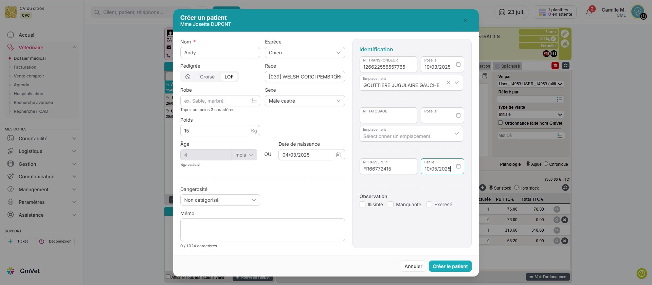Clear the jugular gutter emplacement selection
Image resolution: width=652 pixels, height=285 pixels.
[448, 83]
